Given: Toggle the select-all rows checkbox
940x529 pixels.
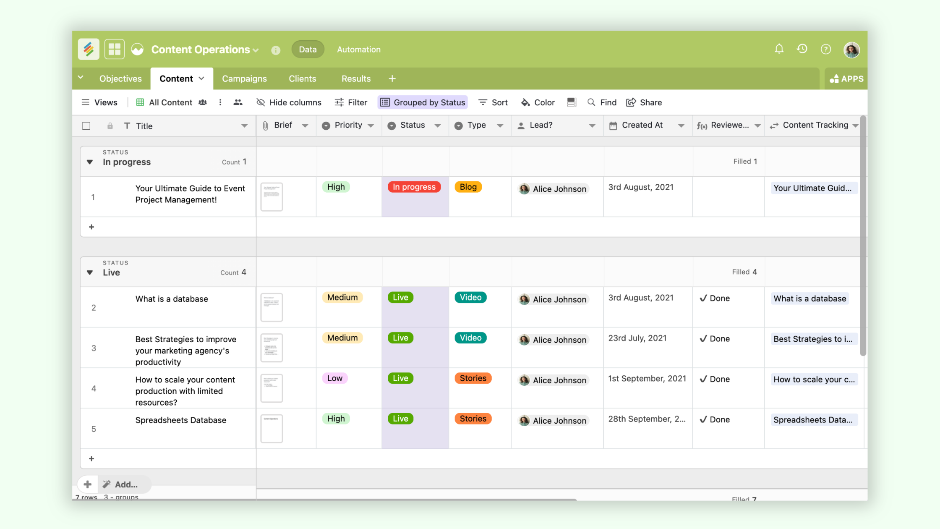Looking at the screenshot, I should [x=86, y=126].
